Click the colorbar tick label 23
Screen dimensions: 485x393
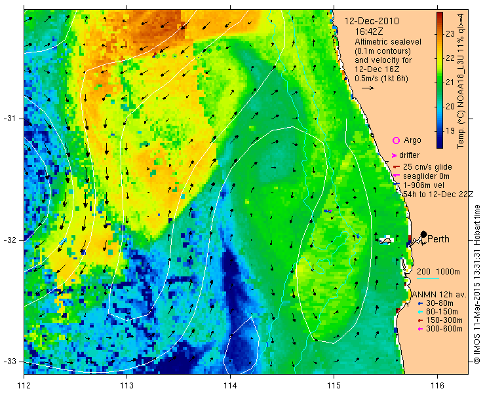[450, 34]
